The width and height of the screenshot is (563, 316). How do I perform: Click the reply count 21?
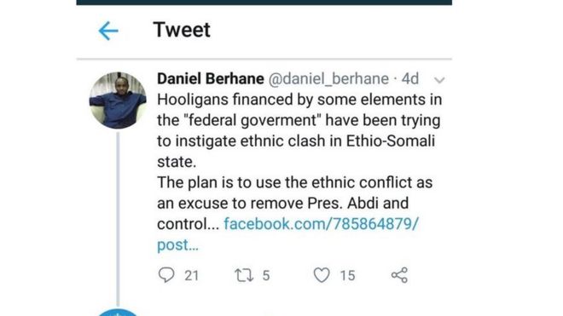click(x=191, y=275)
